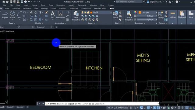The image size is (195, 110).
Task: Expand the Modify panel
Action: pos(39,23)
